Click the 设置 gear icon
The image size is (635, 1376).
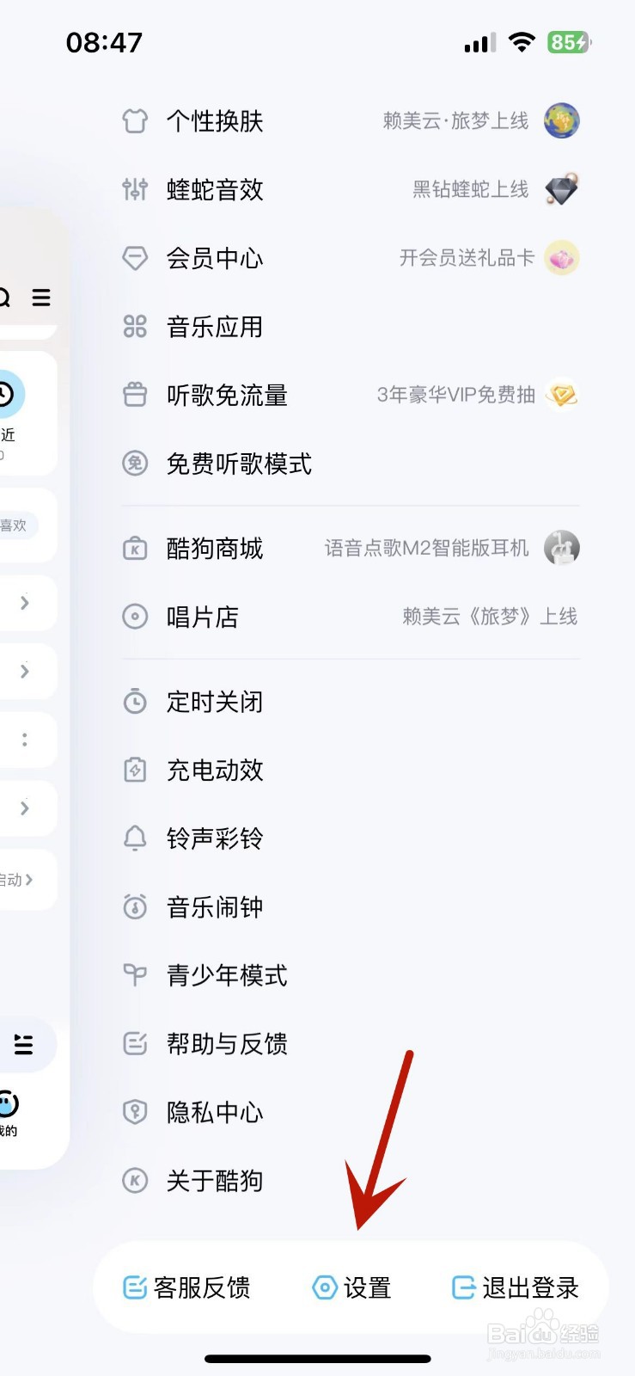[325, 1287]
